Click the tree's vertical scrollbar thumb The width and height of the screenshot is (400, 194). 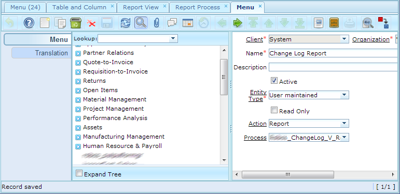[224, 77]
